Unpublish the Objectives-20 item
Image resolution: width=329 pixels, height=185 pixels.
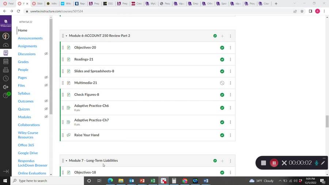pos(222,48)
